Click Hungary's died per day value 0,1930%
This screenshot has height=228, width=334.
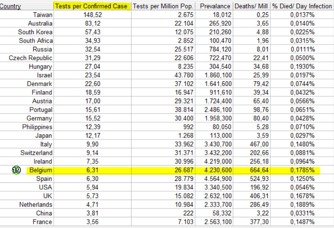(302, 67)
